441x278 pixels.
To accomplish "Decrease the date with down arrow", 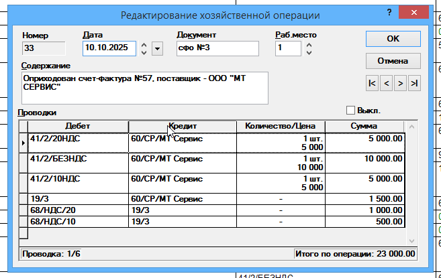I will [x=143, y=52].
